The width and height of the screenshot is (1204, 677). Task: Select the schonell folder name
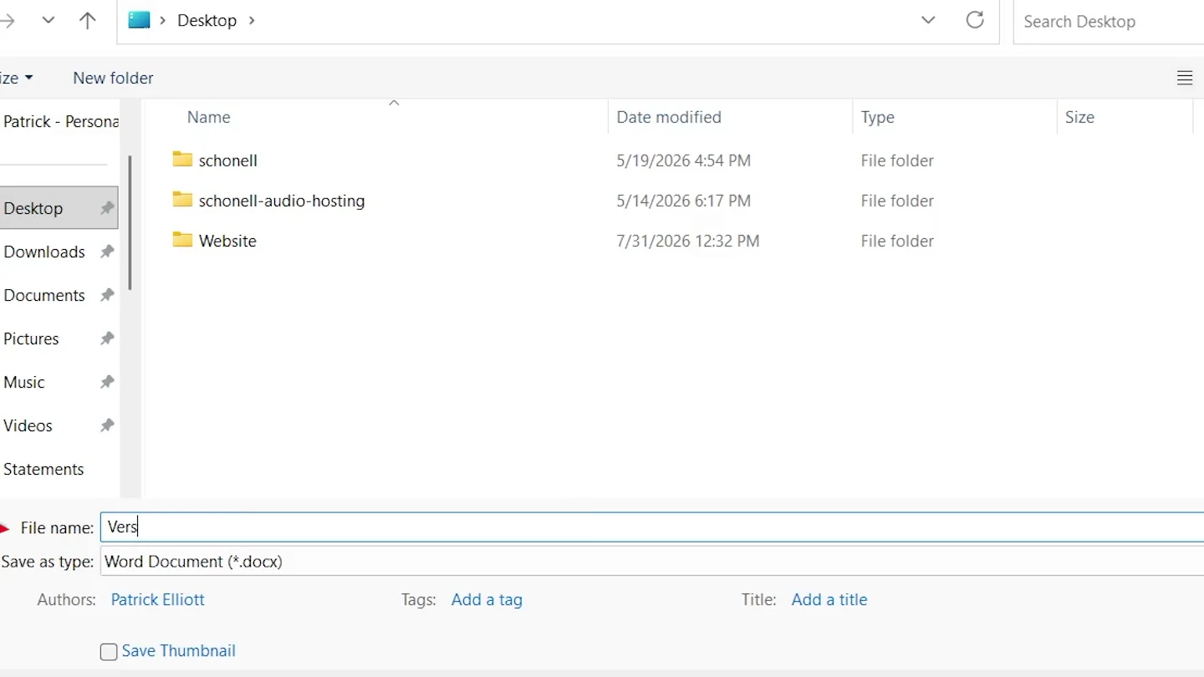coord(228,160)
